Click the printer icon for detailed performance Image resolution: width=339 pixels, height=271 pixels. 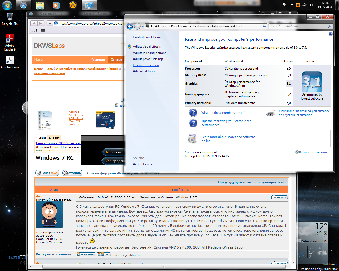(x=271, y=113)
